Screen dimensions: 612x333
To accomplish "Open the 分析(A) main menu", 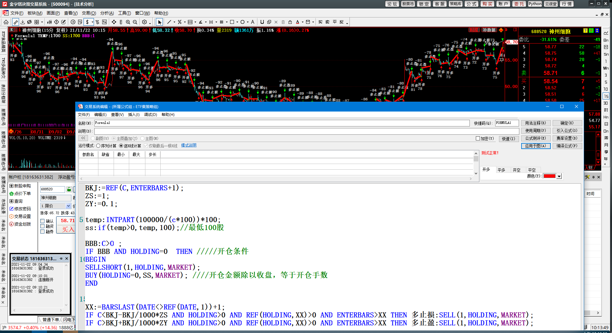I will pos(107,13).
